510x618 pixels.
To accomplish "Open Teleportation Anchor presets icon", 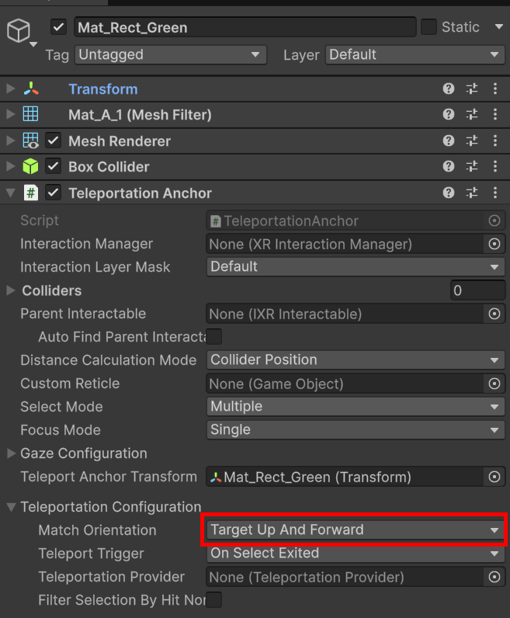I will click(x=472, y=193).
